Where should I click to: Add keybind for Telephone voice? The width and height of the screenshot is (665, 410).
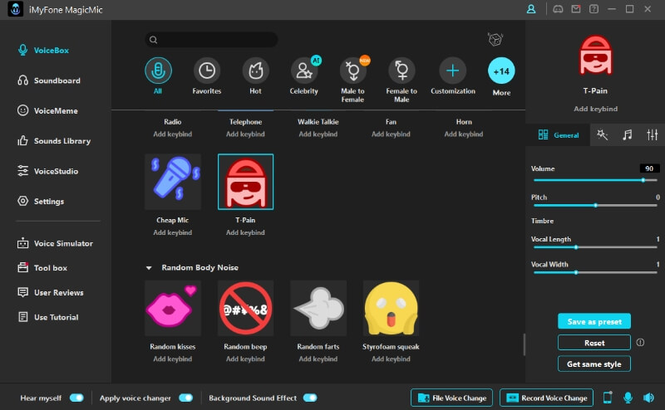pyautogui.click(x=245, y=134)
